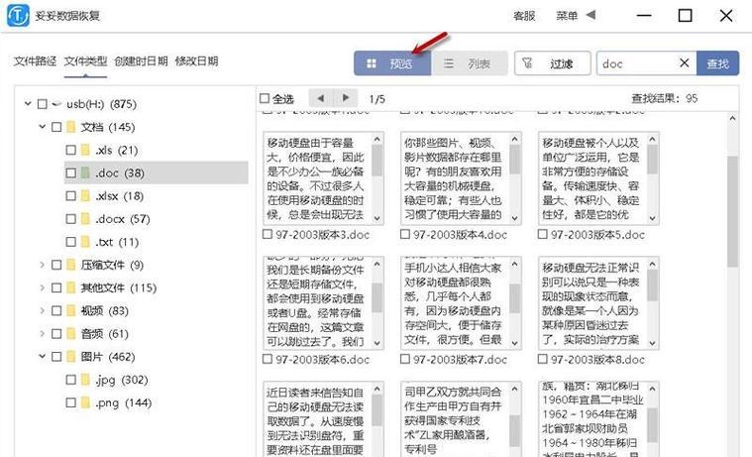Select the 列表 list view button
Image resolution: width=752 pixels, height=457 pixels.
pyautogui.click(x=470, y=63)
